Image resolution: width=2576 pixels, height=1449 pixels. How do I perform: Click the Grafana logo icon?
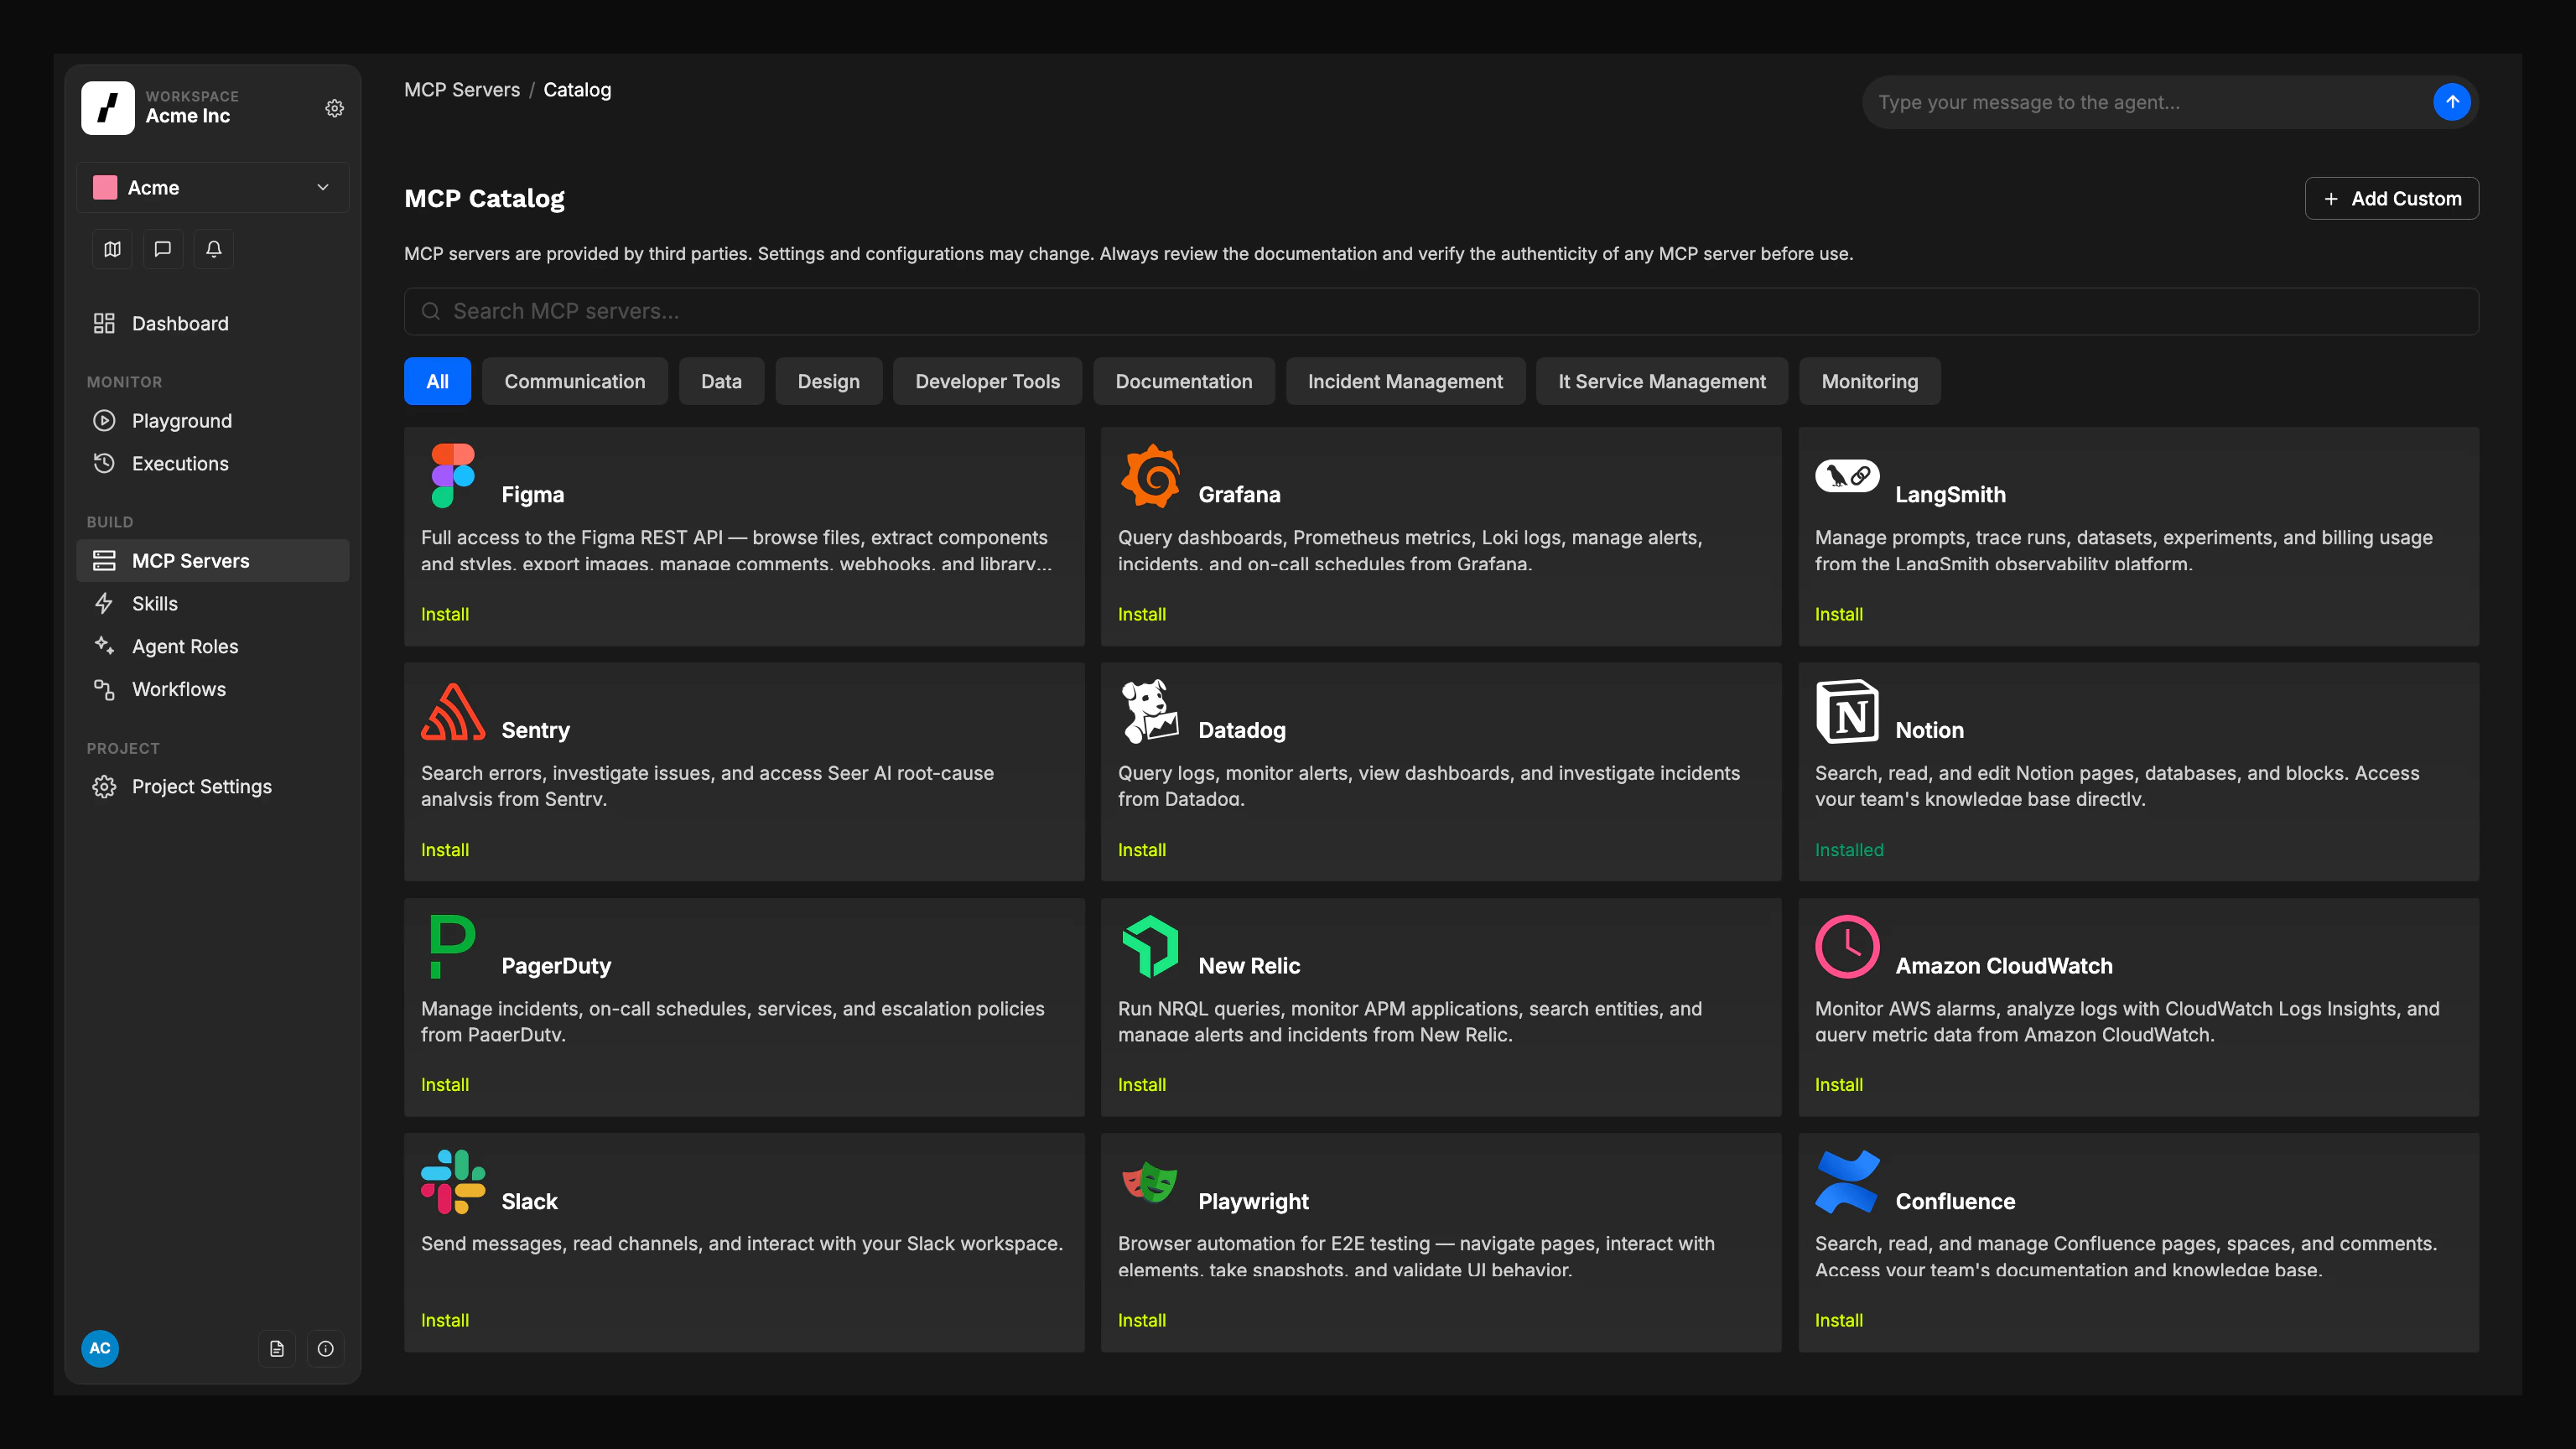click(x=1150, y=476)
